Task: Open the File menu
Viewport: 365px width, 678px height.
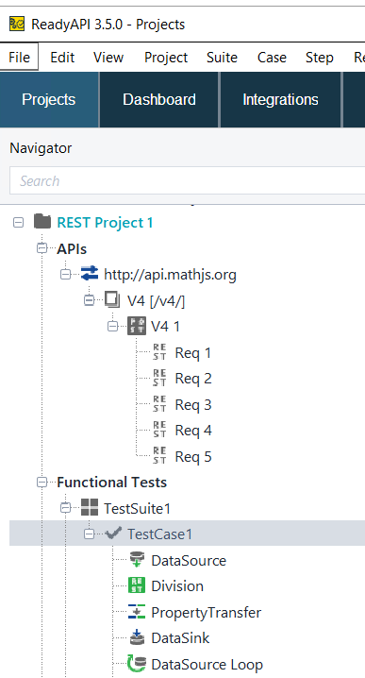Action: tap(19, 57)
